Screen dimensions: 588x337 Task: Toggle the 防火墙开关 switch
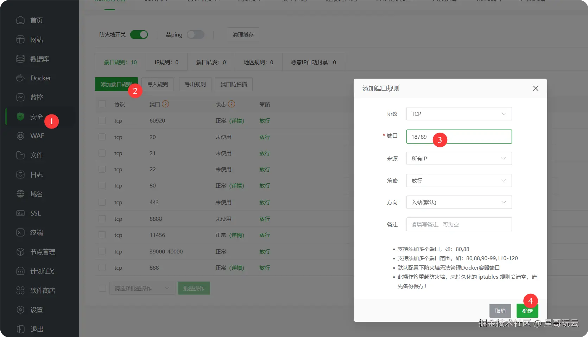[x=139, y=34]
